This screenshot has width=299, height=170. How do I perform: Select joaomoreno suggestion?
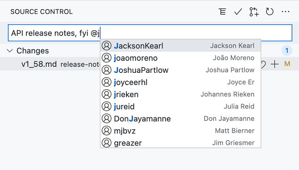pyautogui.click(x=180, y=58)
